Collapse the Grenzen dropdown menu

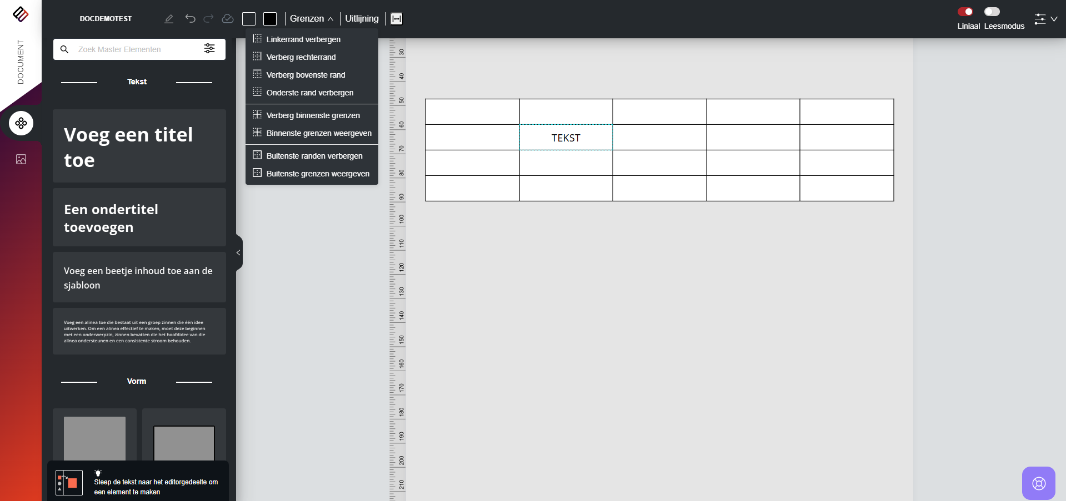[x=311, y=19]
